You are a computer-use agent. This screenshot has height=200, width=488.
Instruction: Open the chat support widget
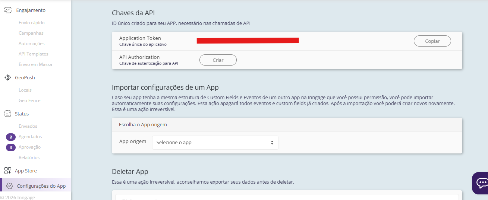point(481,183)
